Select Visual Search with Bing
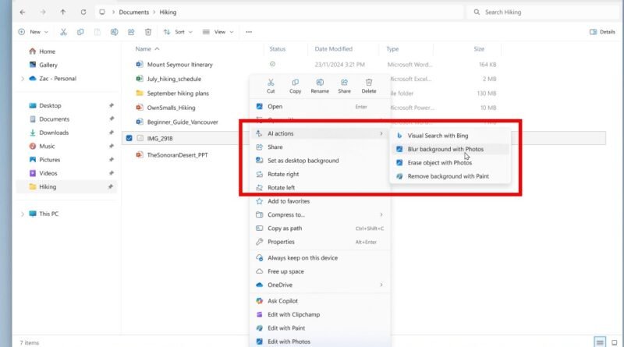Image resolution: width=624 pixels, height=347 pixels. click(450, 136)
